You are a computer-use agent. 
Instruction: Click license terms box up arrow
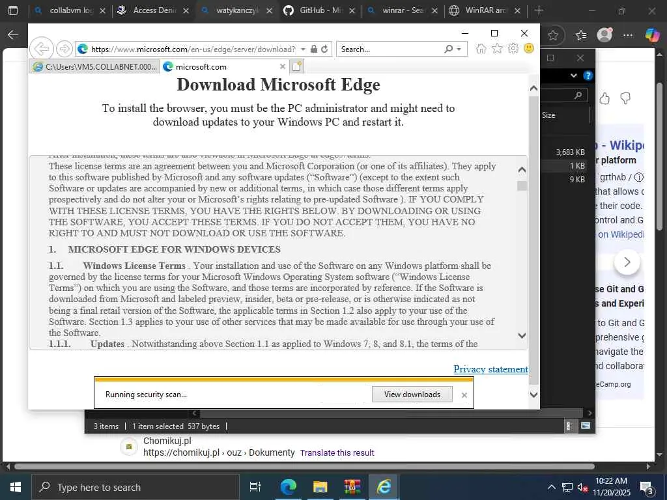tap(522, 170)
